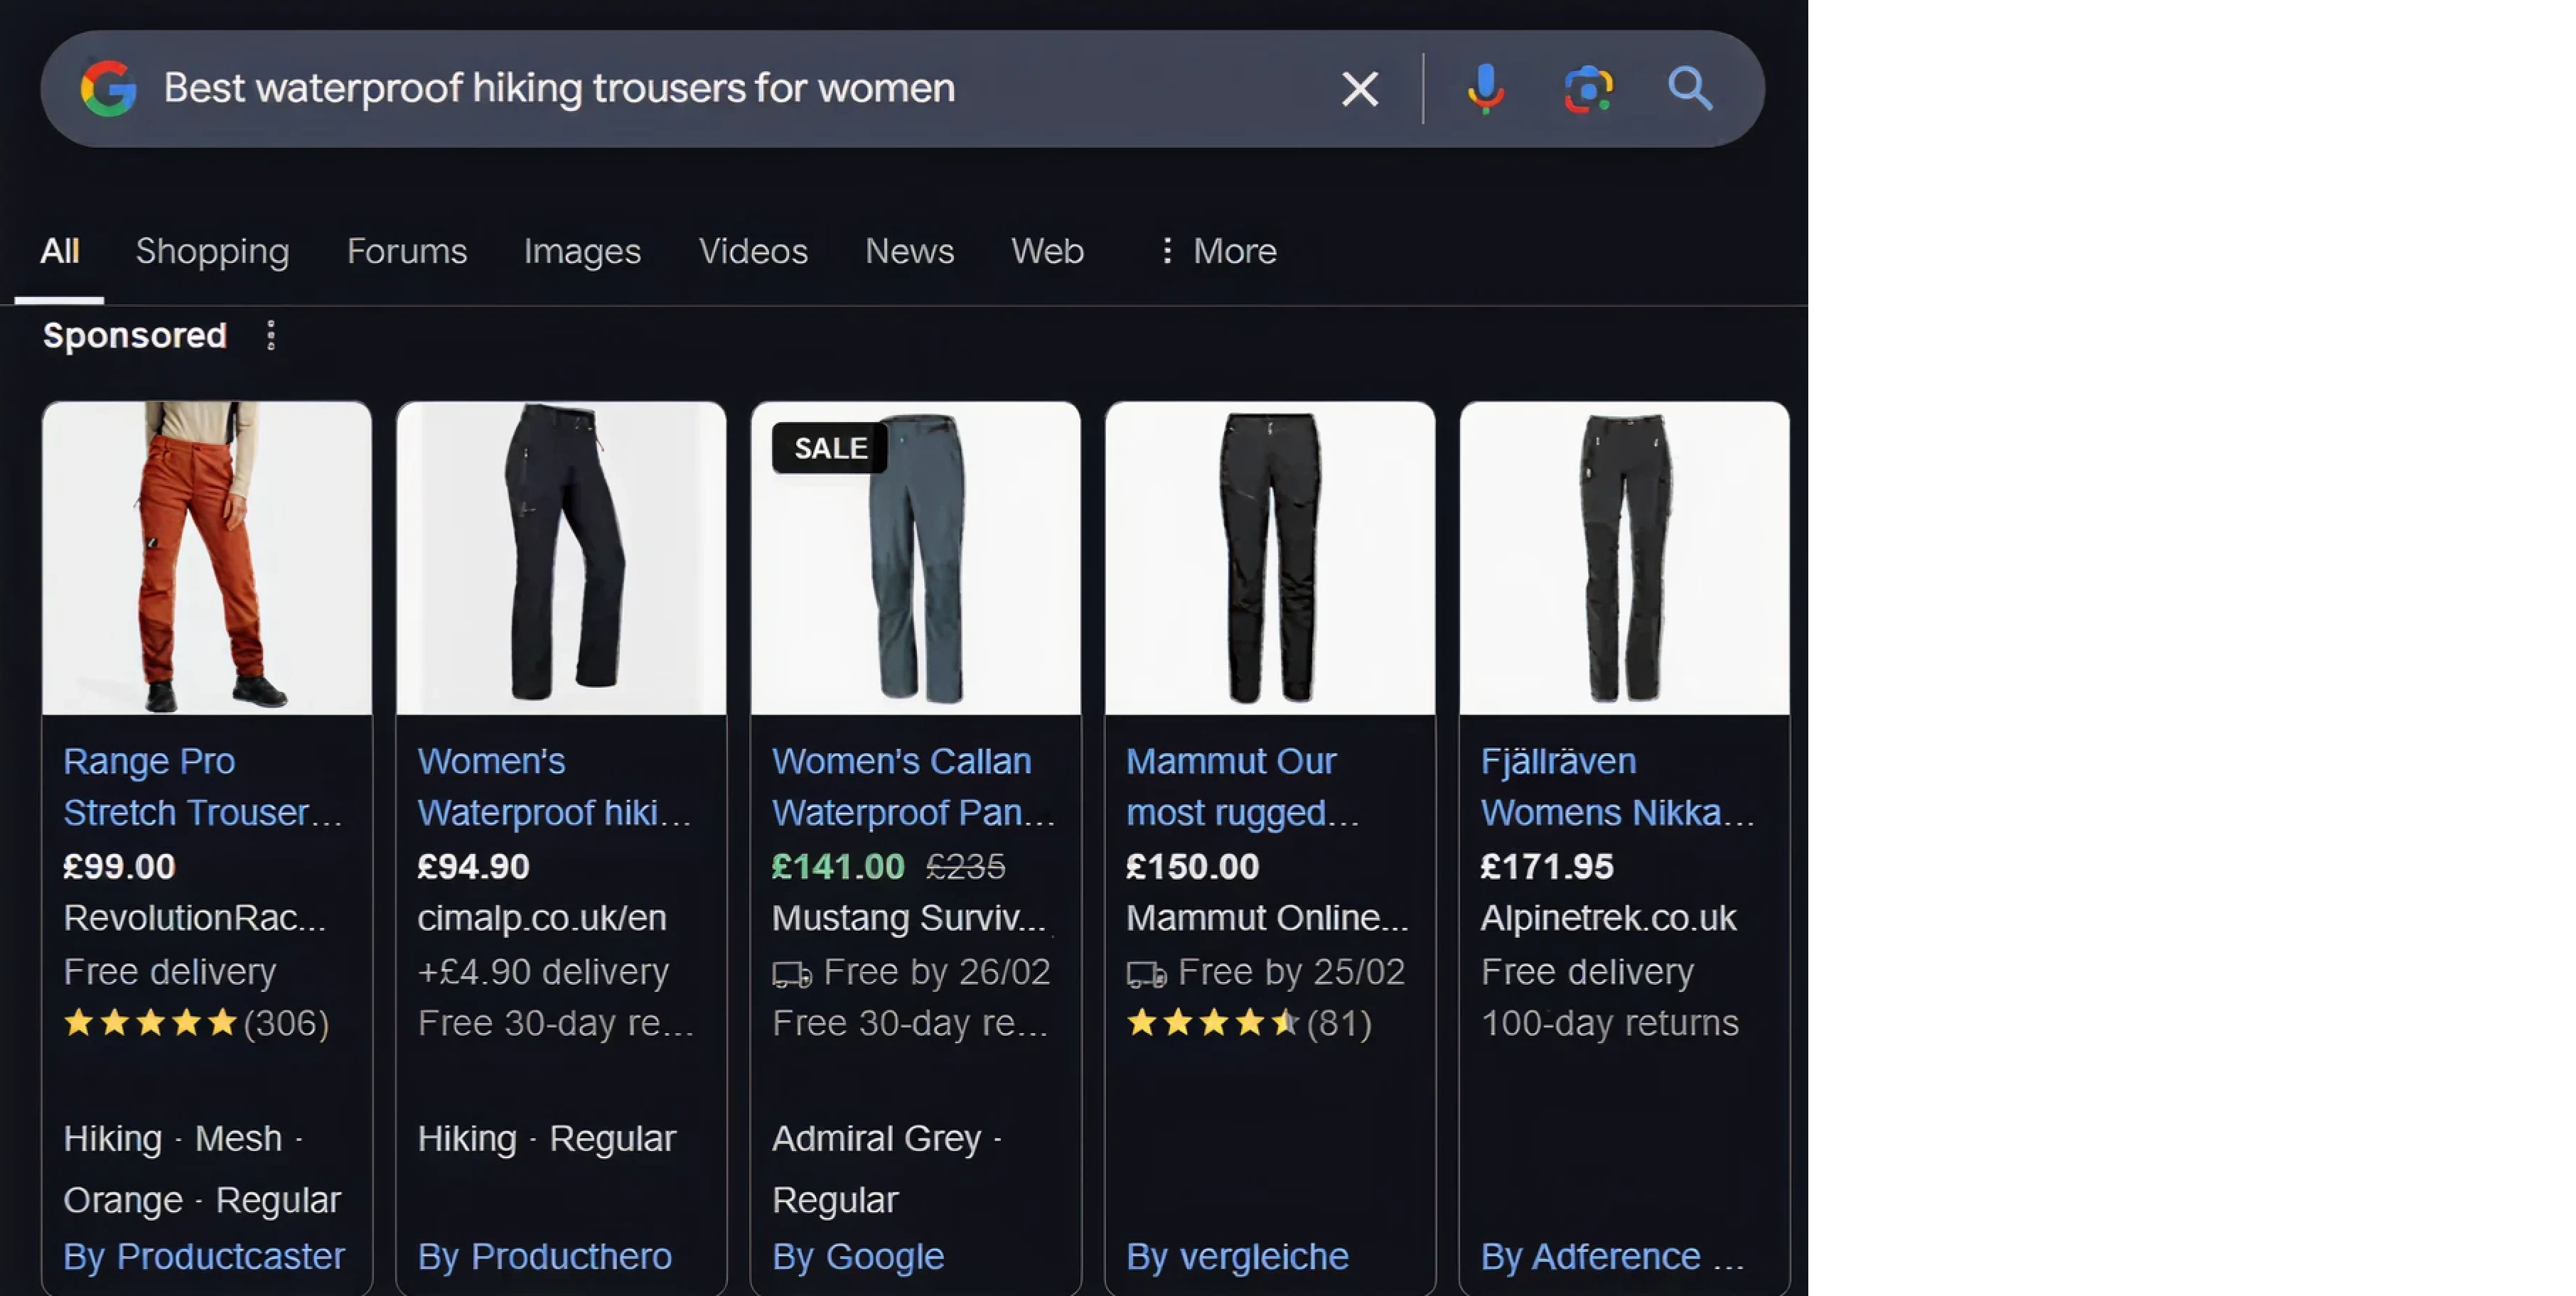Open Mammut Our most rugged link

pos(1243,787)
